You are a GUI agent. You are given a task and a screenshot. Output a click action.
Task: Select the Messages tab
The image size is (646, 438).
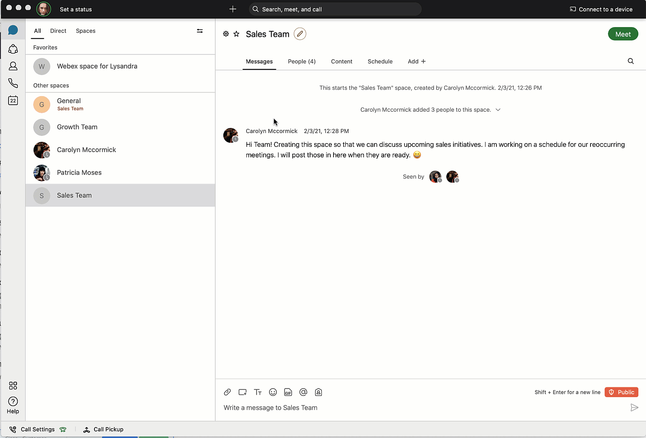coord(259,62)
